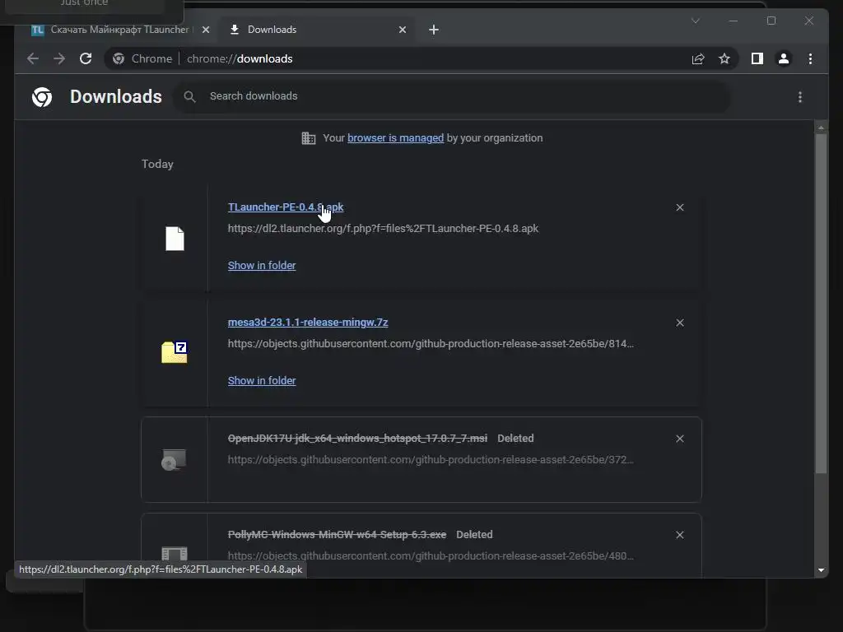Click the mesa3d 7z archive icon
The height and width of the screenshot is (632, 843).
[175, 352]
